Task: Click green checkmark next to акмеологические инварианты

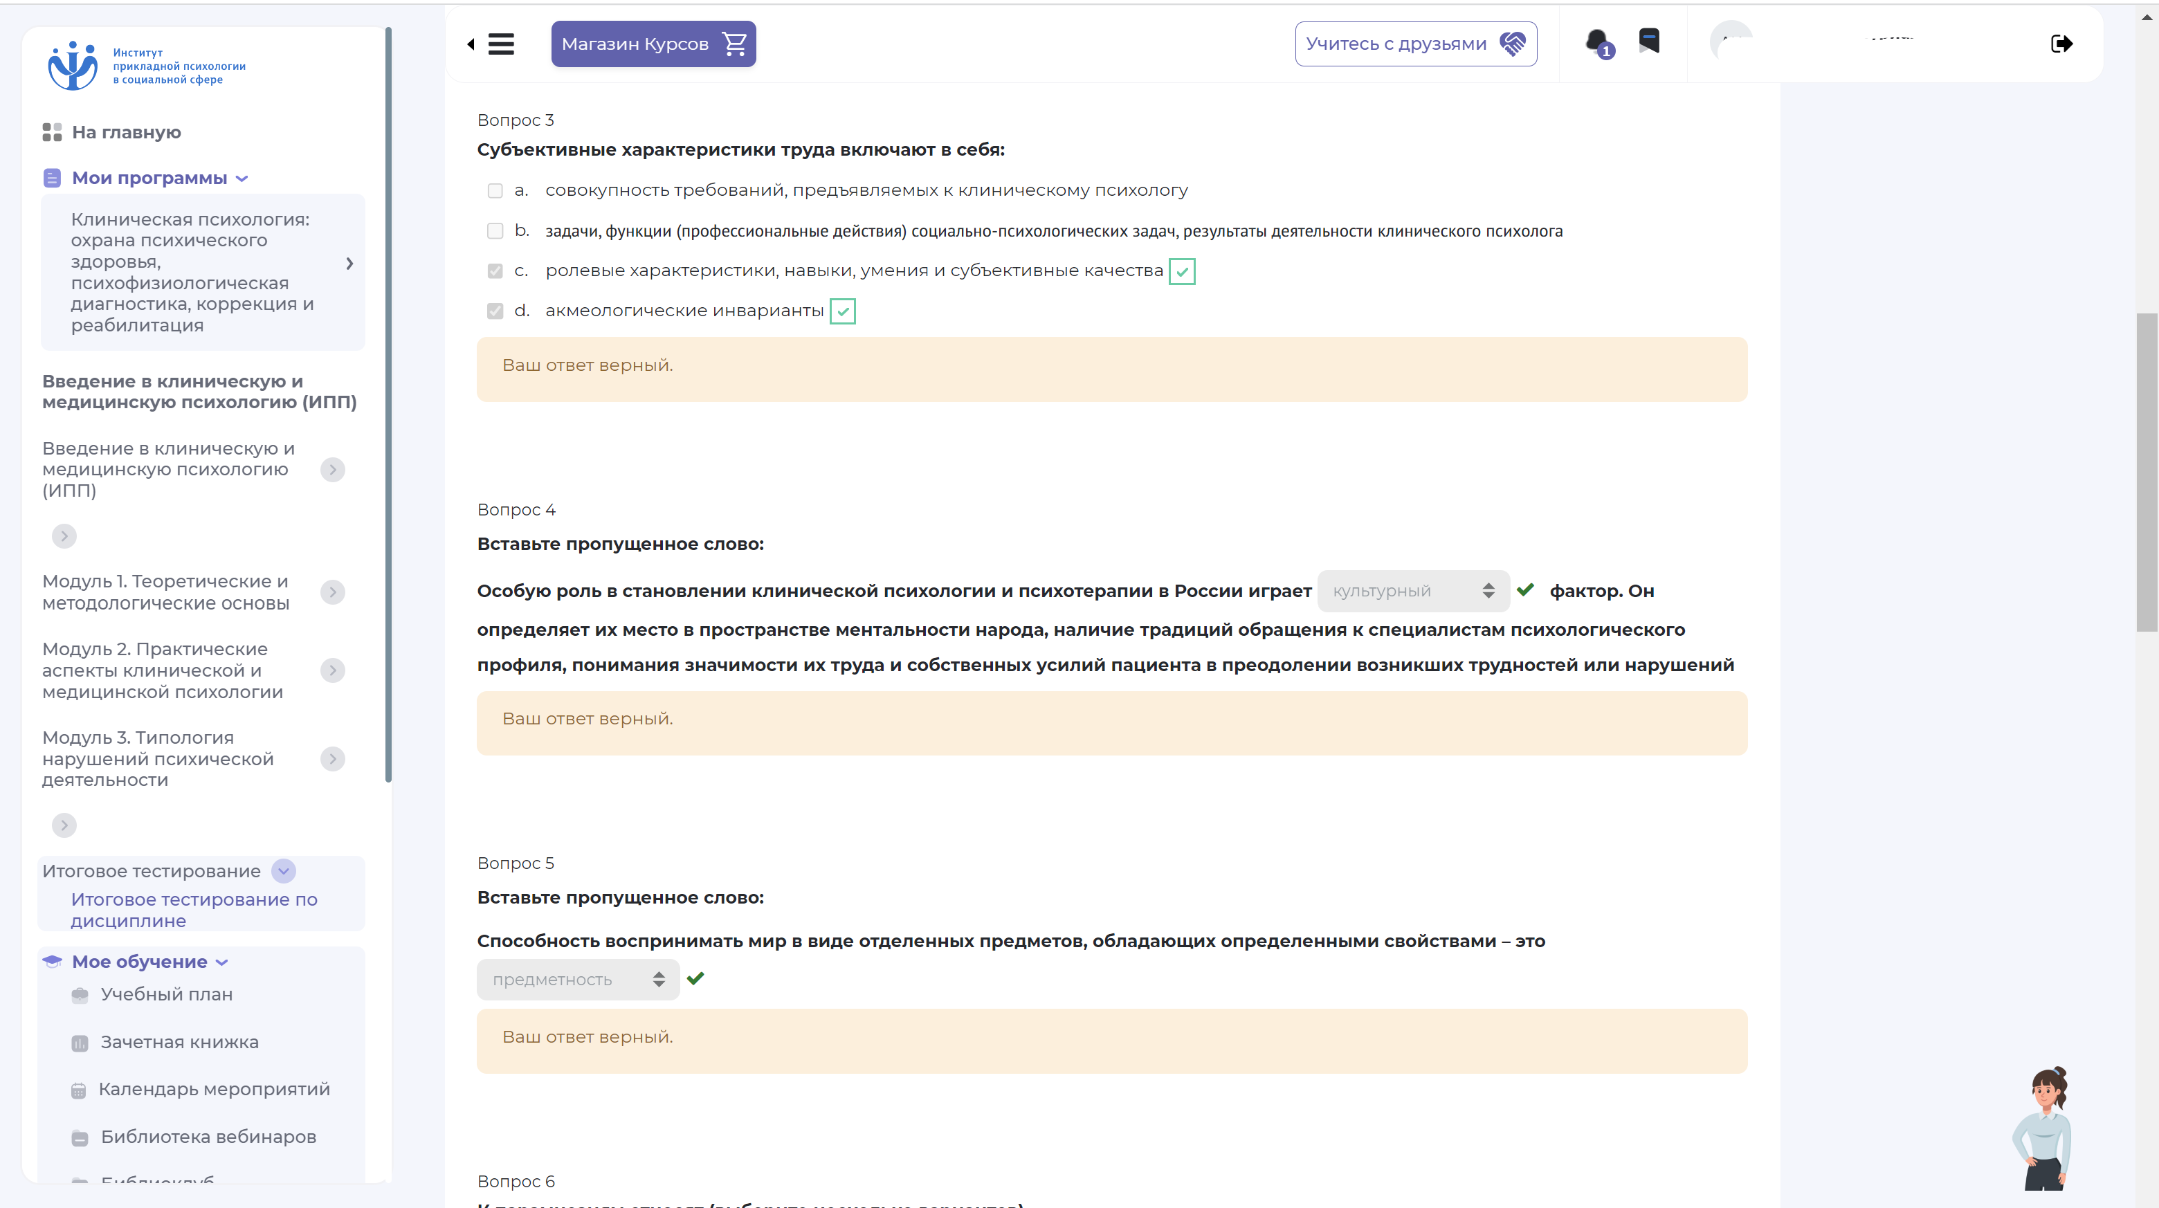Action: 842,311
